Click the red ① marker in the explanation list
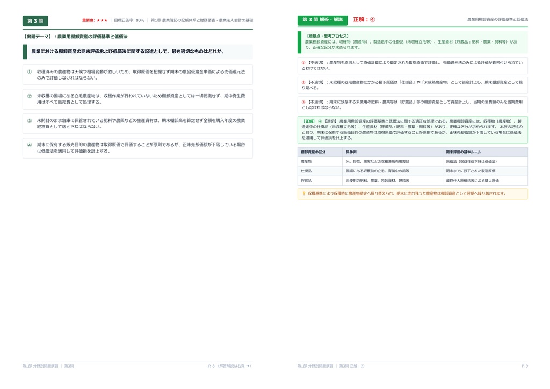 point(303,63)
